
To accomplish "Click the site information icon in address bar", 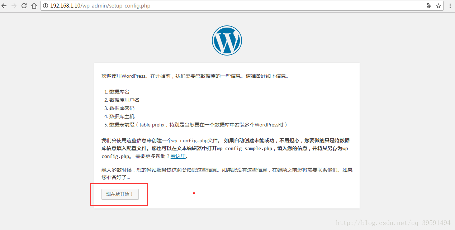I will 46,6.
